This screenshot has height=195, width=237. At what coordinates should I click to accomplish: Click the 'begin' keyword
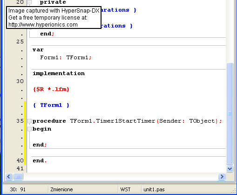coord(42,129)
